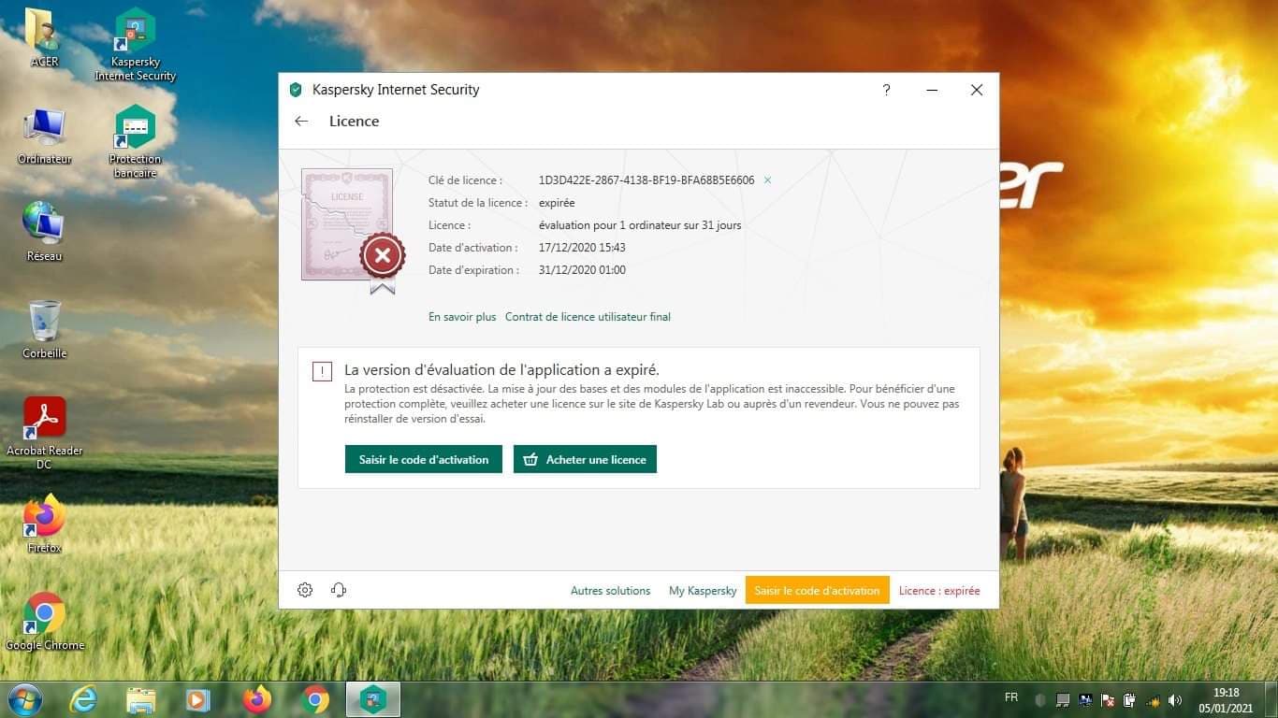Open Kaspersky settings gear icon

coord(305,590)
